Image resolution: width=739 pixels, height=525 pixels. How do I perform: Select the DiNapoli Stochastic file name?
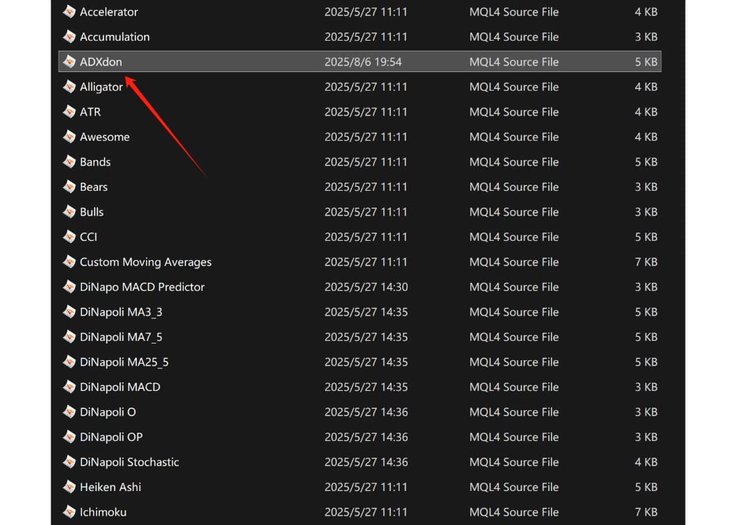click(x=129, y=462)
